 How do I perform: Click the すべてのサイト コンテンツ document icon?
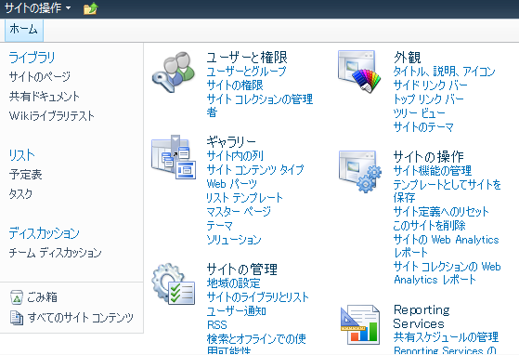click(17, 318)
